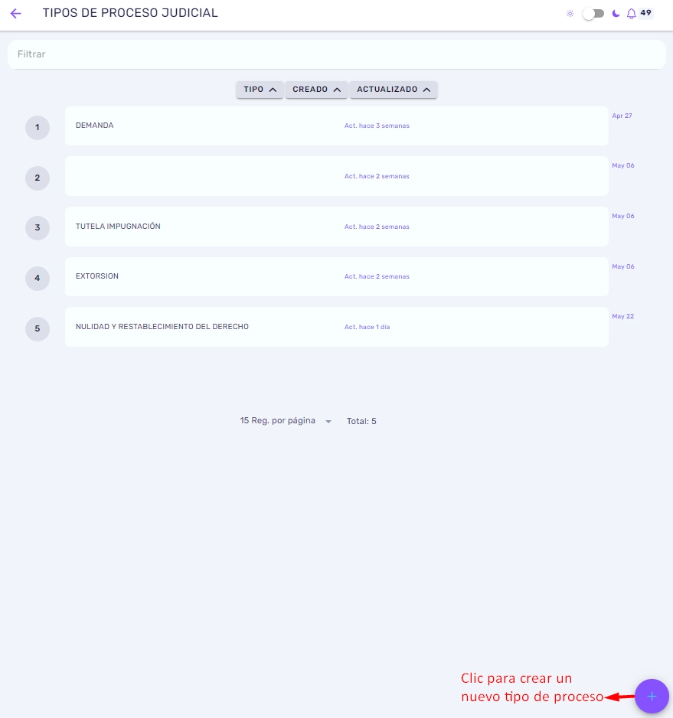
Task: Click the sun light-mode icon
Action: point(570,13)
